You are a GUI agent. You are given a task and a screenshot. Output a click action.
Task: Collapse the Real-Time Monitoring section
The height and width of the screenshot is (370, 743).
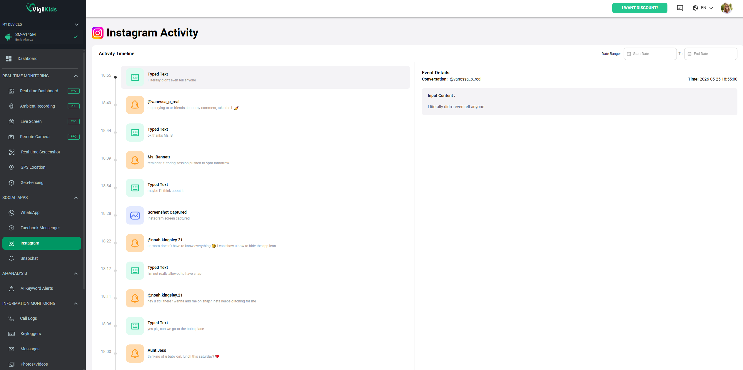tap(76, 76)
